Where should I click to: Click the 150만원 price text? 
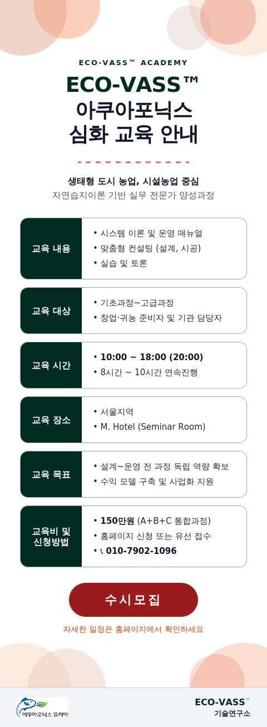[x=117, y=521]
